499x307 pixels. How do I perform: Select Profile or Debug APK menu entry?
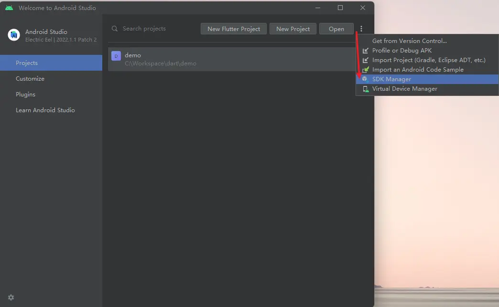[x=427, y=51]
